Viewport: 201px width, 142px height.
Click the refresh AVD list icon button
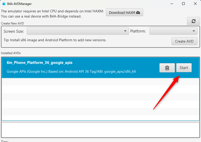(193, 21)
